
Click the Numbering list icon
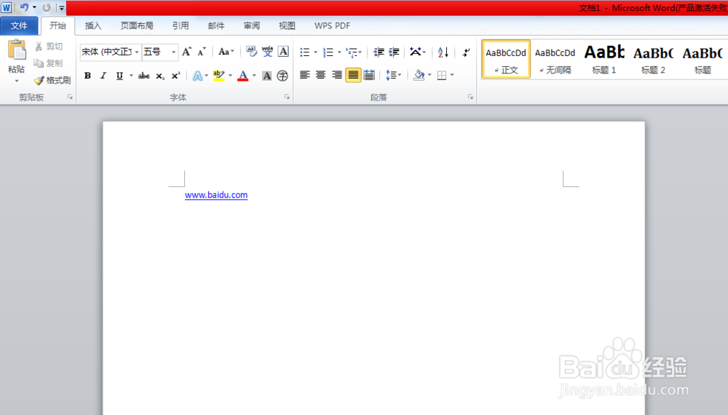point(328,52)
